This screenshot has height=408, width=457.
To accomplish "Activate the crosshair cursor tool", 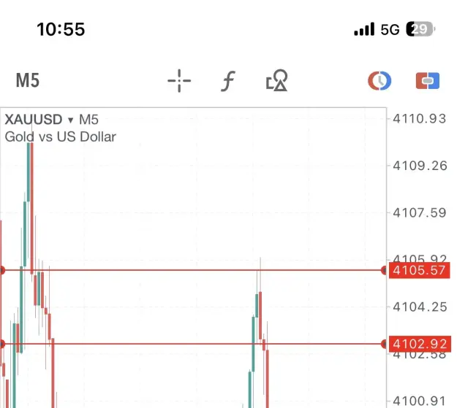I will pyautogui.click(x=179, y=80).
